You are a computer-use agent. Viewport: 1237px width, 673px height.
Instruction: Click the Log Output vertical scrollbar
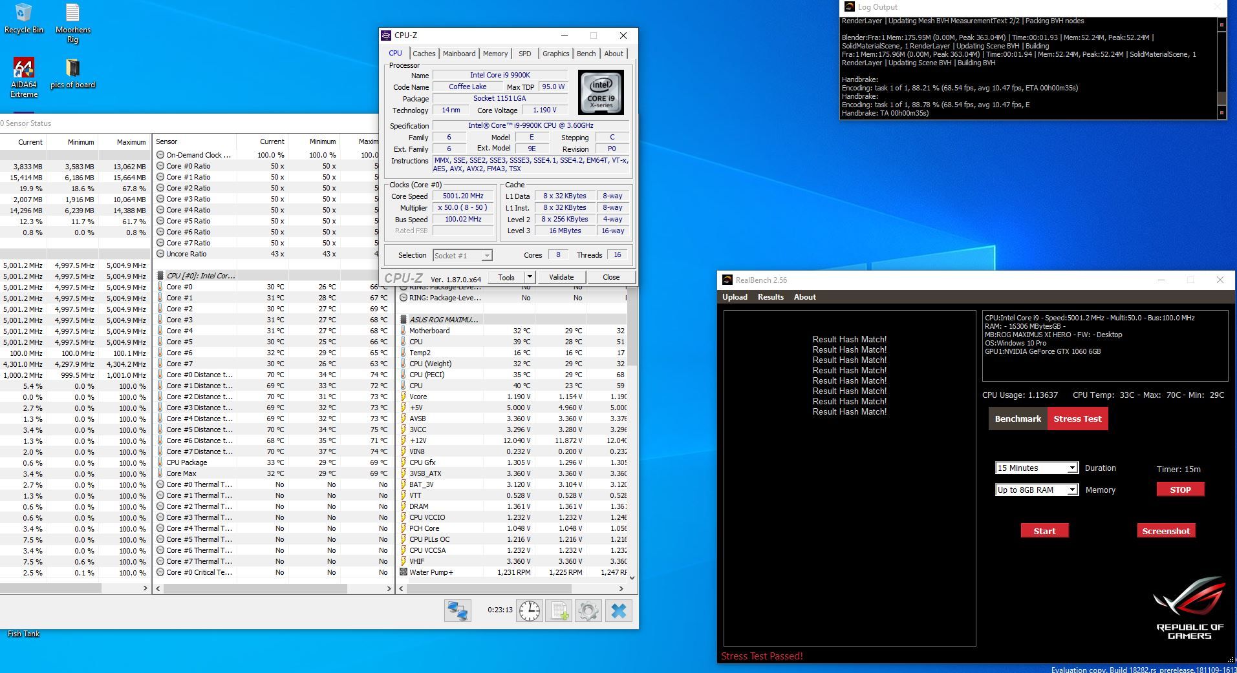point(1221,68)
